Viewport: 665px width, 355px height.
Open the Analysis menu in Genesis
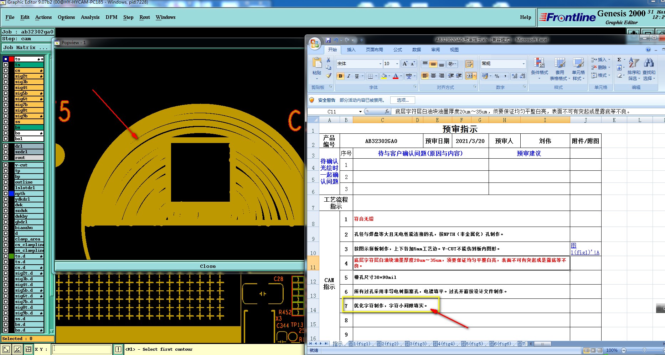(90, 17)
